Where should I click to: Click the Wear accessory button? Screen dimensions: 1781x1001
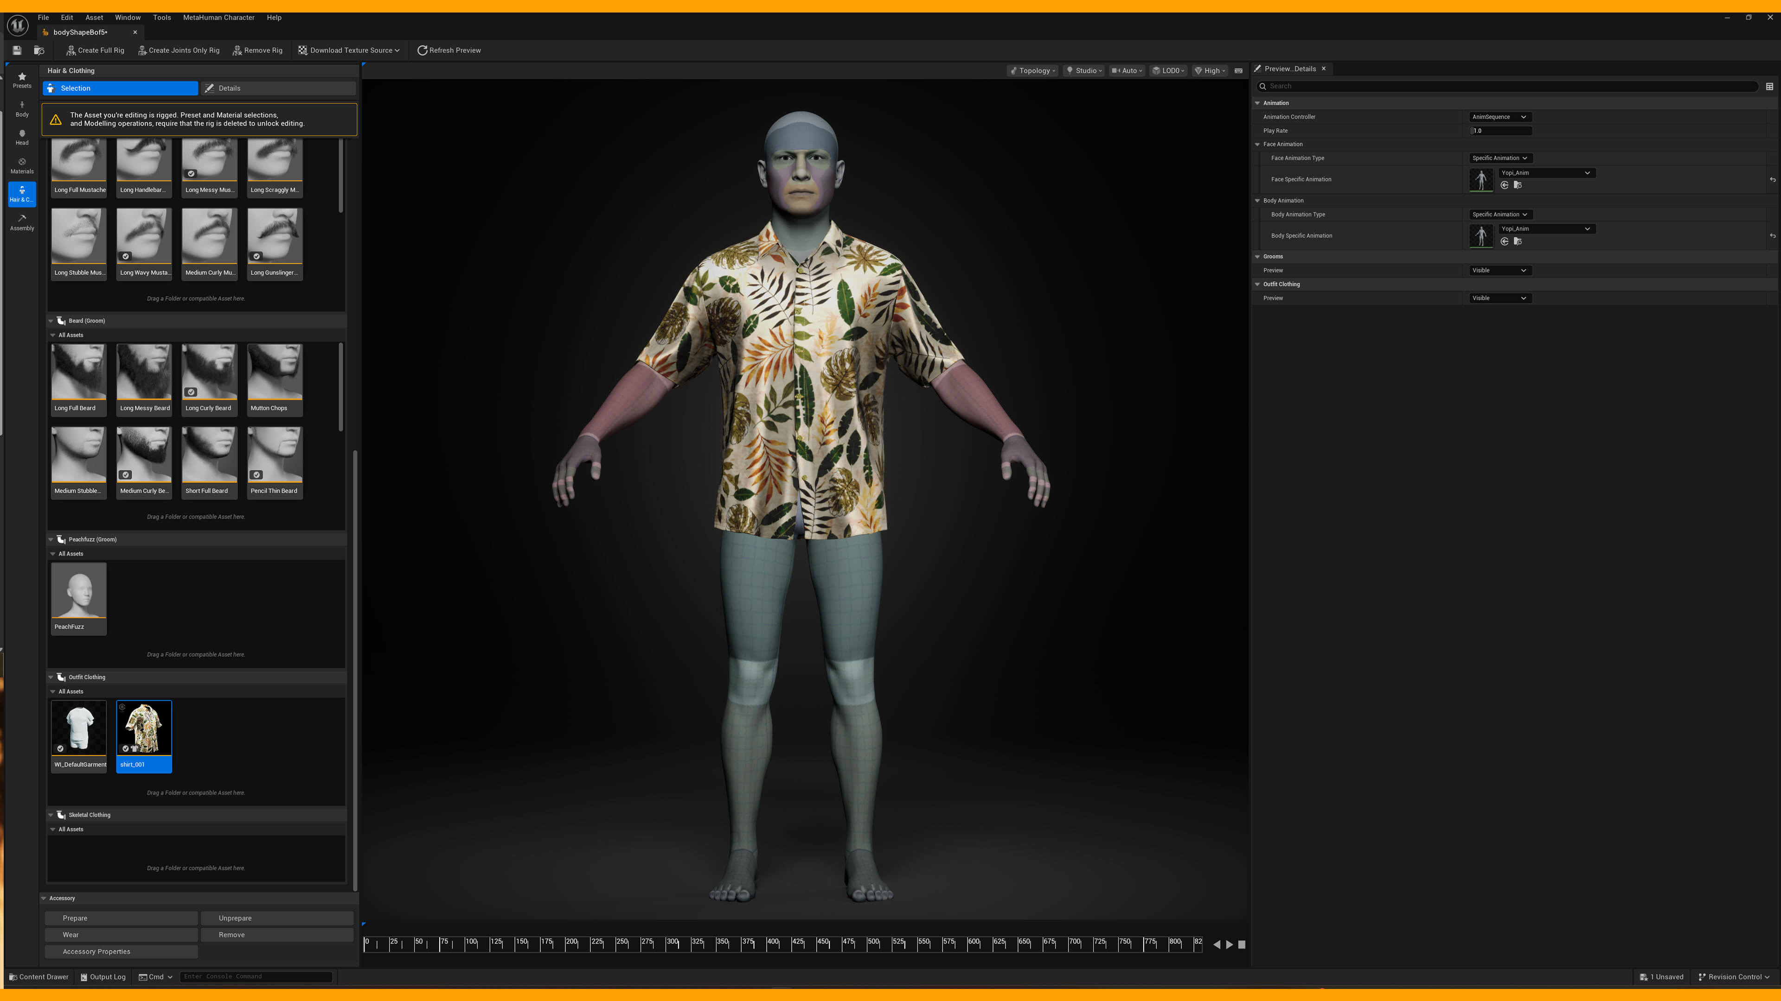(122, 935)
